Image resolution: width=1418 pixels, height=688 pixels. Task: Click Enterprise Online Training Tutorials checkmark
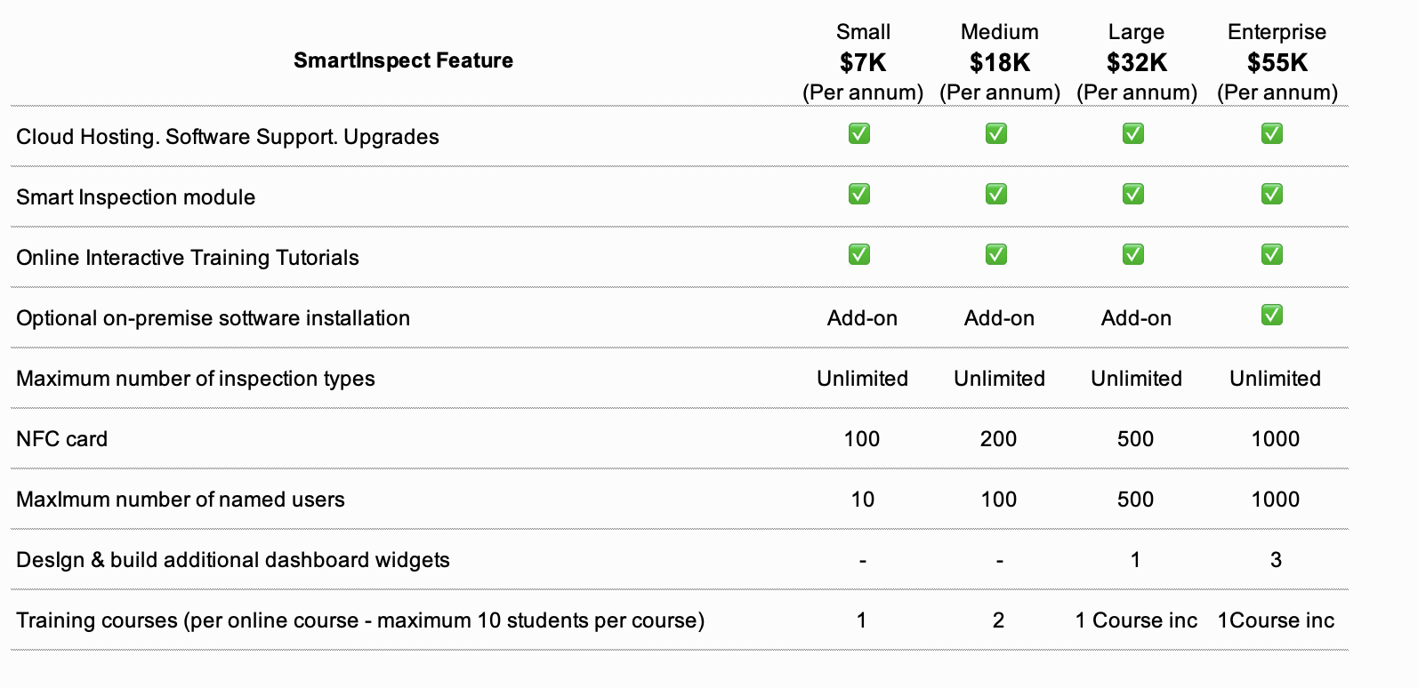point(1271,255)
